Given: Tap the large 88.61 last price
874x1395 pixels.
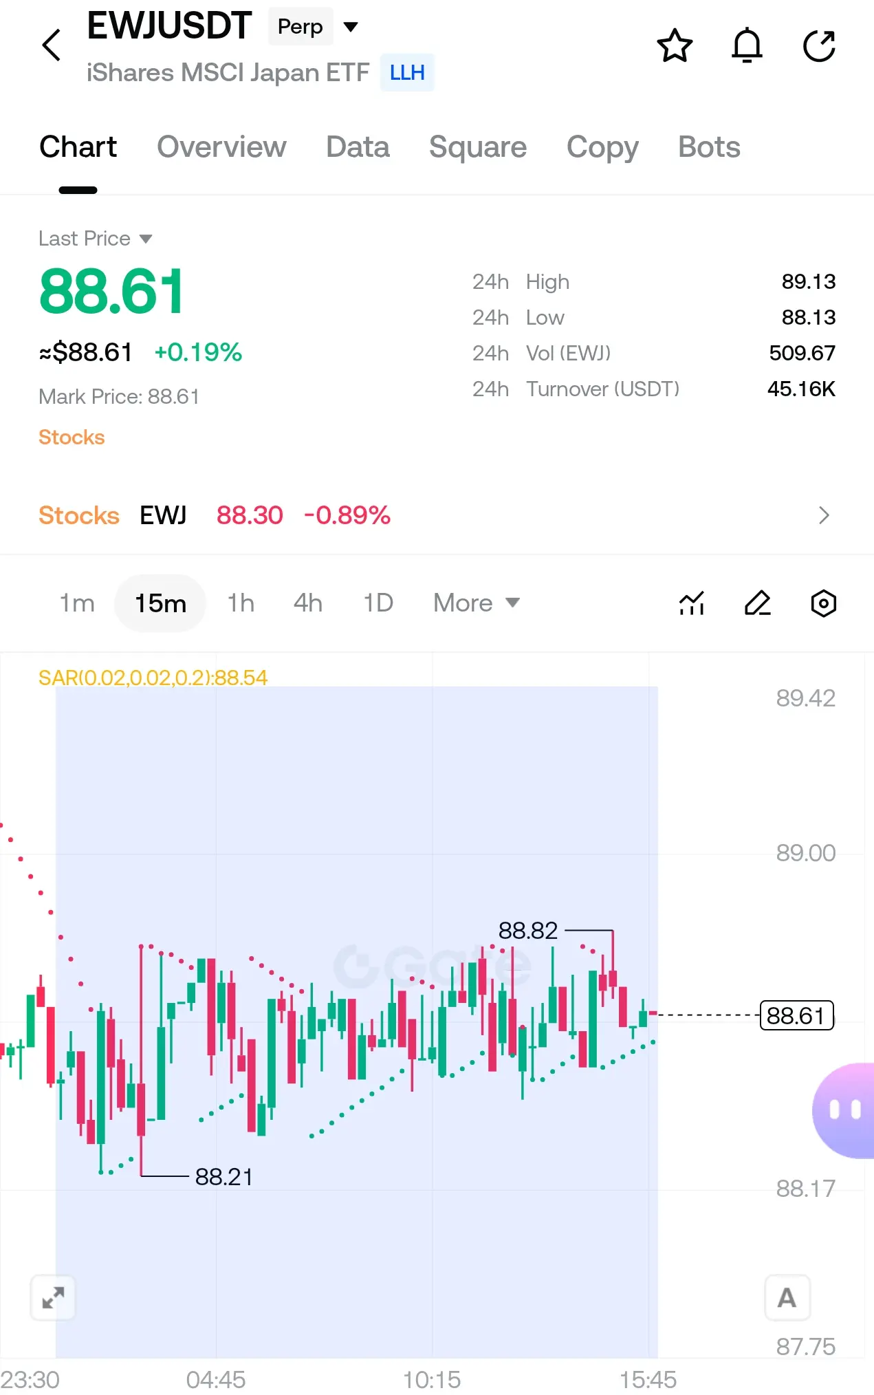Looking at the screenshot, I should [x=111, y=292].
